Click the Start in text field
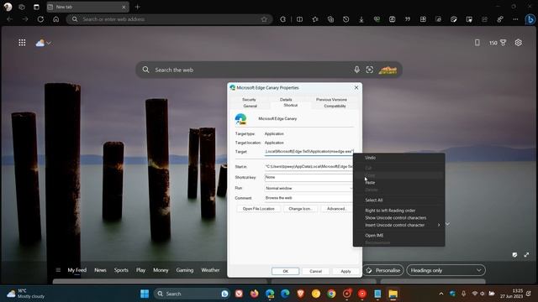 (x=309, y=166)
